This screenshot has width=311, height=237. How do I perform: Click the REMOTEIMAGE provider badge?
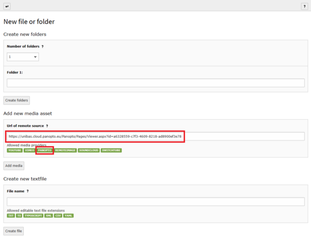coord(65,150)
